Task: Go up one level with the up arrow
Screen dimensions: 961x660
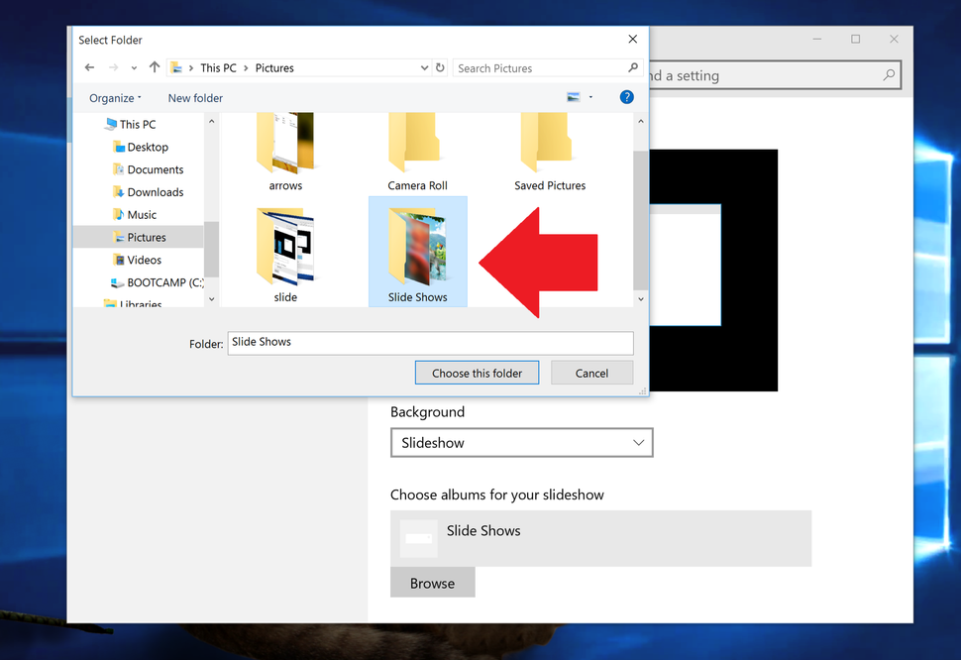Action: [x=155, y=67]
